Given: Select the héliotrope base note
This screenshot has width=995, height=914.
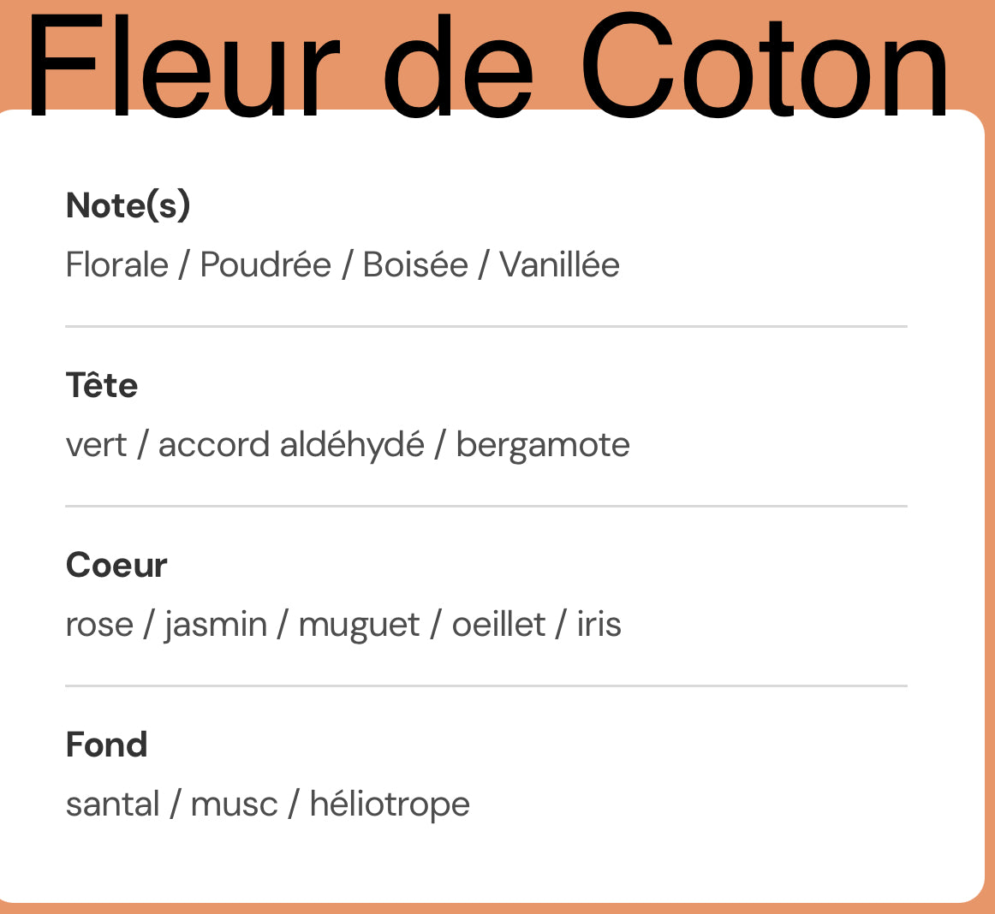Looking at the screenshot, I should point(390,804).
